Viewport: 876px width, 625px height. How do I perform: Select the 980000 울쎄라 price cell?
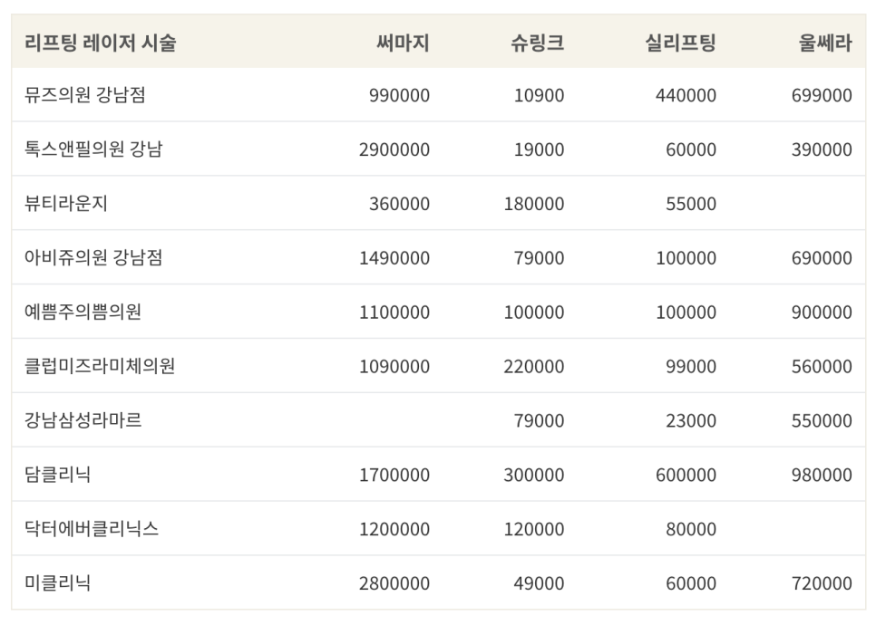(x=822, y=475)
